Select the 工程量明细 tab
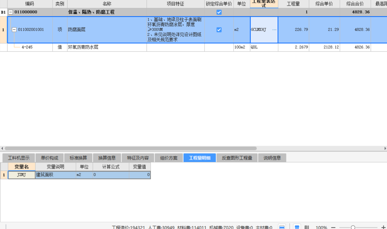The width and height of the screenshot is (387, 229). click(x=200, y=158)
